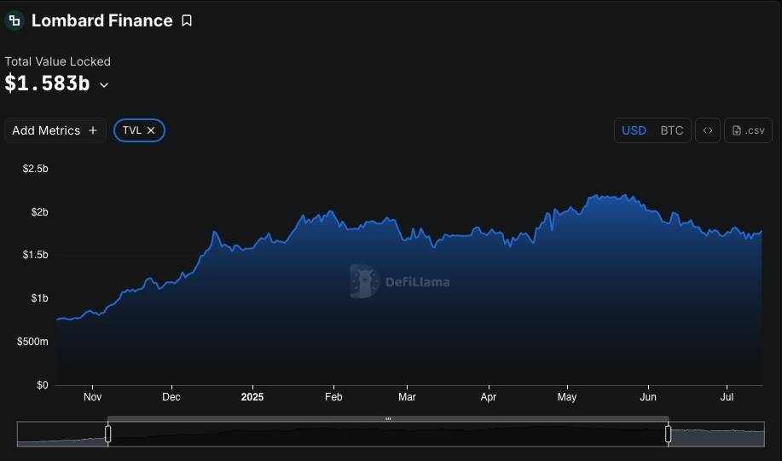782x461 pixels.
Task: Click the Mar x-axis label
Action: 407,397
